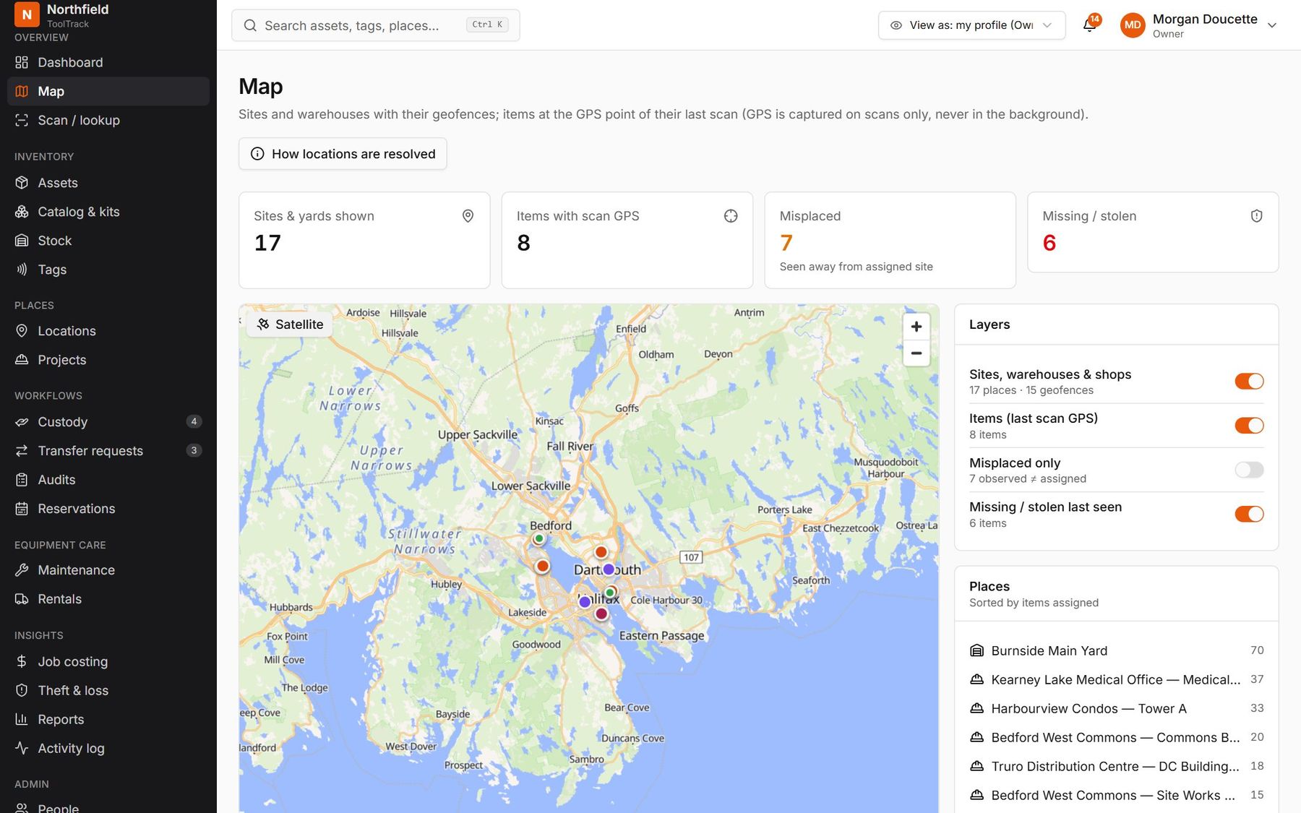Screen dimensions: 1301x813
Task: Zoom out on the map
Action: pos(916,353)
